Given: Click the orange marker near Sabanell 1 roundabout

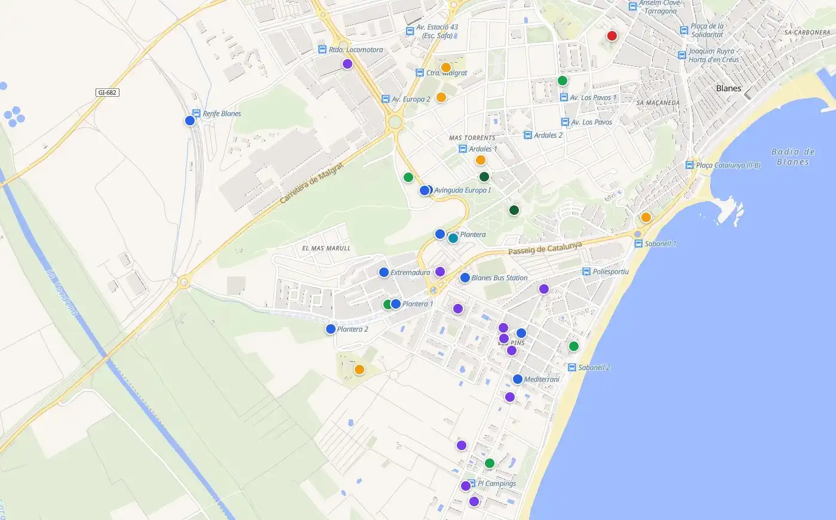Looking at the screenshot, I should 646,217.
